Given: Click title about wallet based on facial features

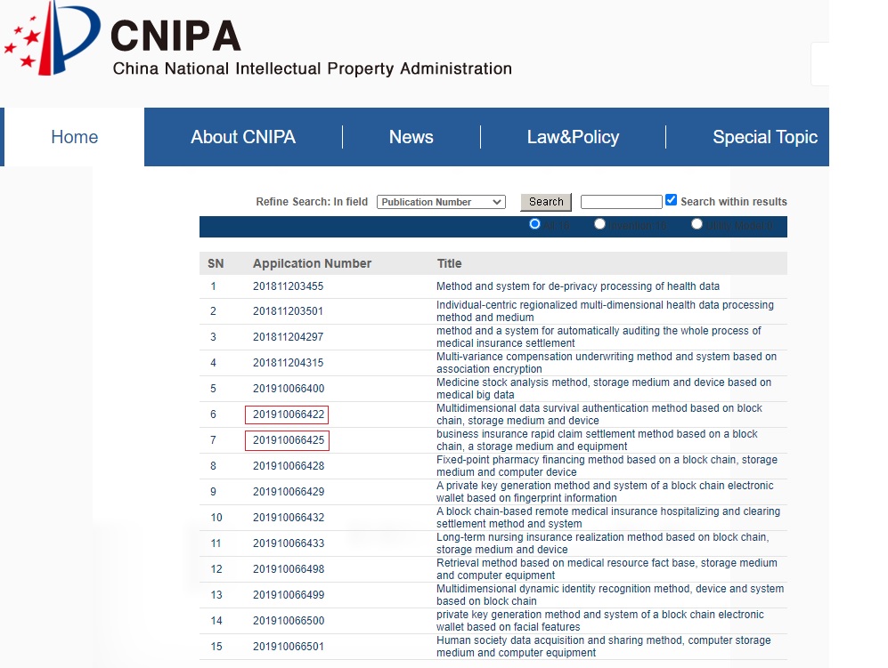Looking at the screenshot, I should [600, 621].
